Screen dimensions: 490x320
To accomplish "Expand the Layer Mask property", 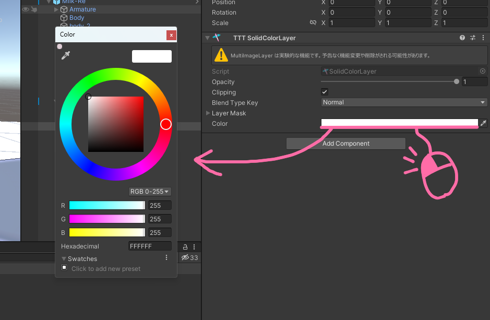I will click(x=208, y=113).
